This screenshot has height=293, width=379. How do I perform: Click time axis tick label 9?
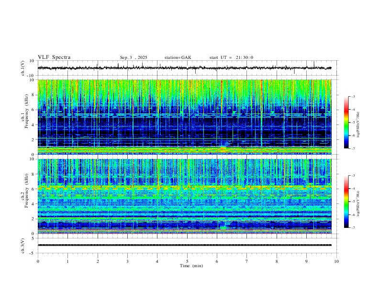[x=306, y=261]
